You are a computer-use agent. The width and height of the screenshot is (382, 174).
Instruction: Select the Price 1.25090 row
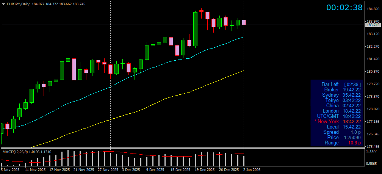[x=344, y=138]
